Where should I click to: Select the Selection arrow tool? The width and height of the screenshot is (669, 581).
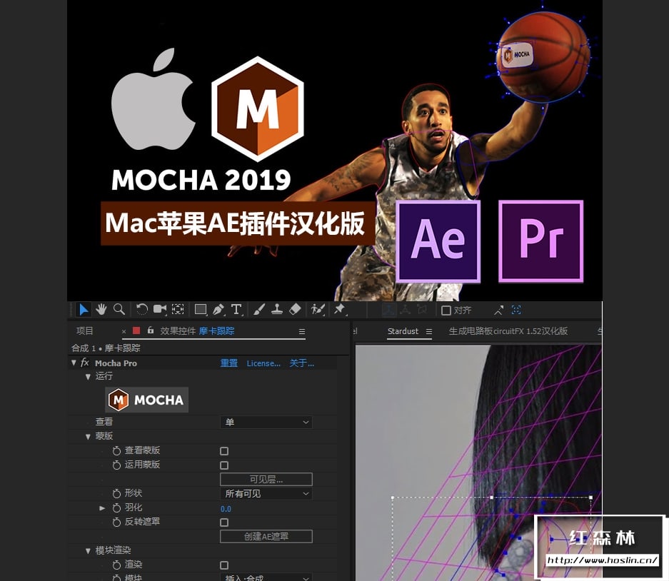pyautogui.click(x=84, y=309)
